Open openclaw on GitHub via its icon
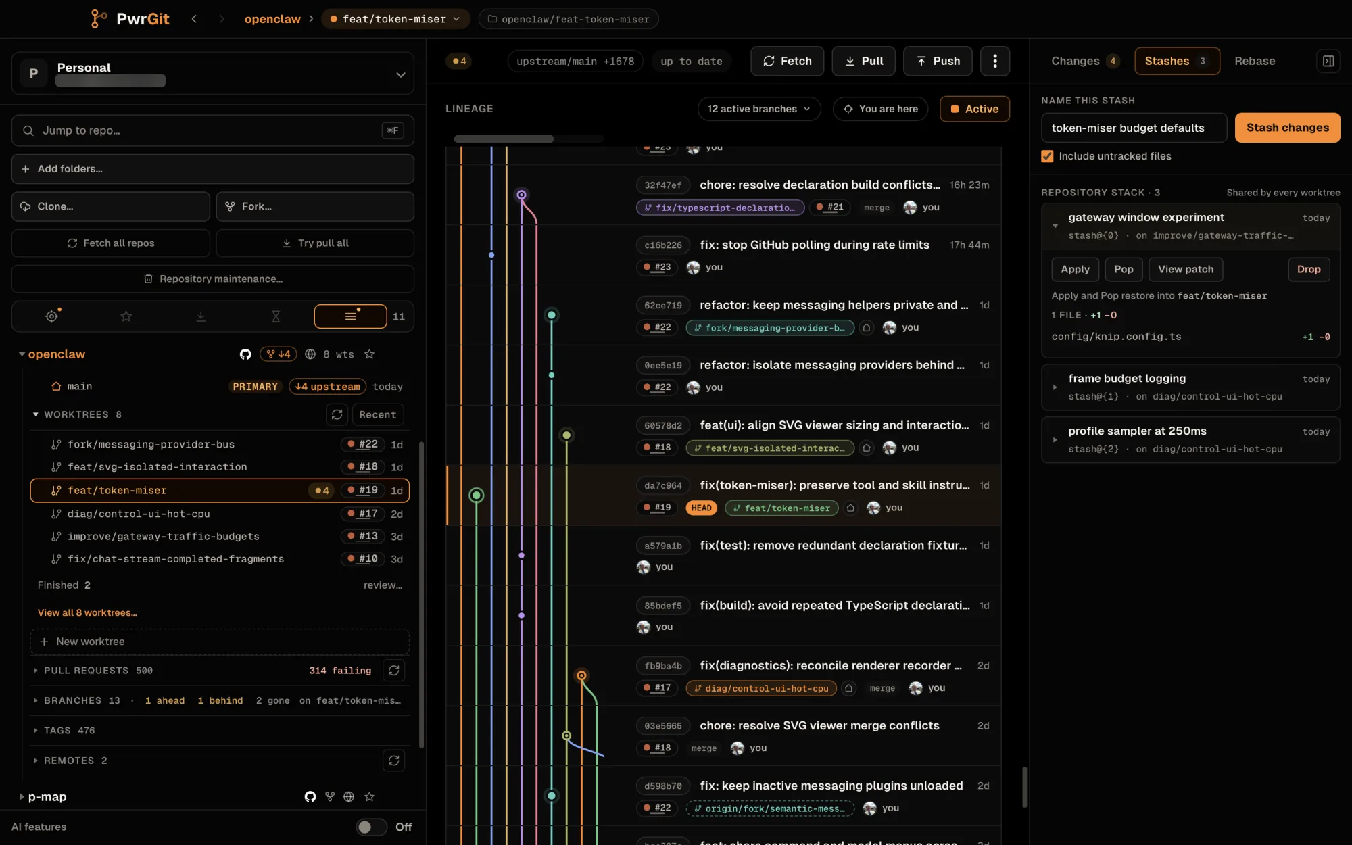This screenshot has height=845, width=1352. tap(245, 354)
